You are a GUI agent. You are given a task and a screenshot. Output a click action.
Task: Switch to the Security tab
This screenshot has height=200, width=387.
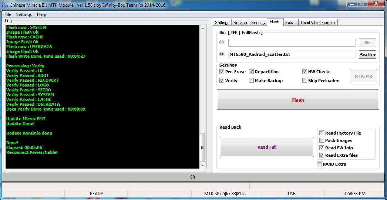pyautogui.click(x=258, y=23)
